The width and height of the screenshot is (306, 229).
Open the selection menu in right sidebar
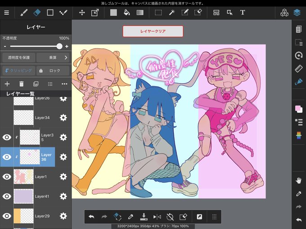(299, 42)
